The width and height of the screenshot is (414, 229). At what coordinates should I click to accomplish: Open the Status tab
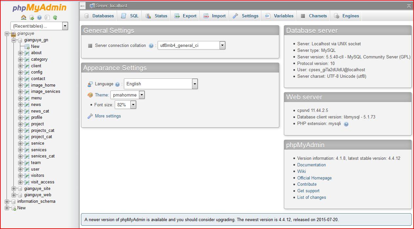(156, 16)
